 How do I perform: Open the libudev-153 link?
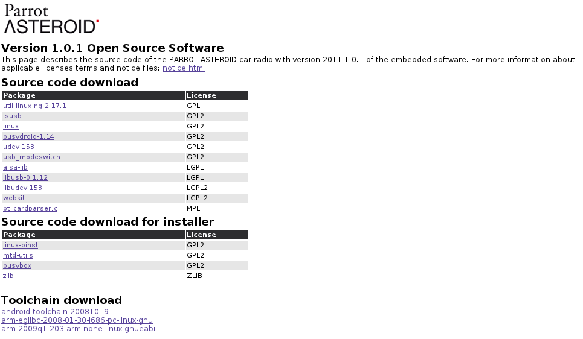tap(23, 188)
